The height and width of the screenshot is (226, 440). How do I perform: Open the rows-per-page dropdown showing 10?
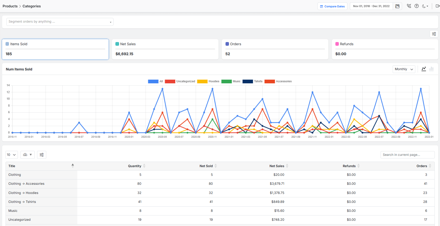pos(12,155)
